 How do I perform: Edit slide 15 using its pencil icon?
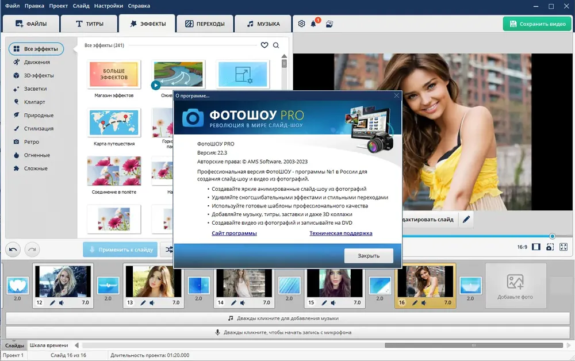click(324, 303)
